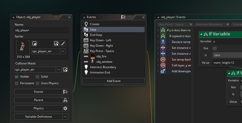Click the edit sprite icon
Screen dimensions: 242x123
56,43
